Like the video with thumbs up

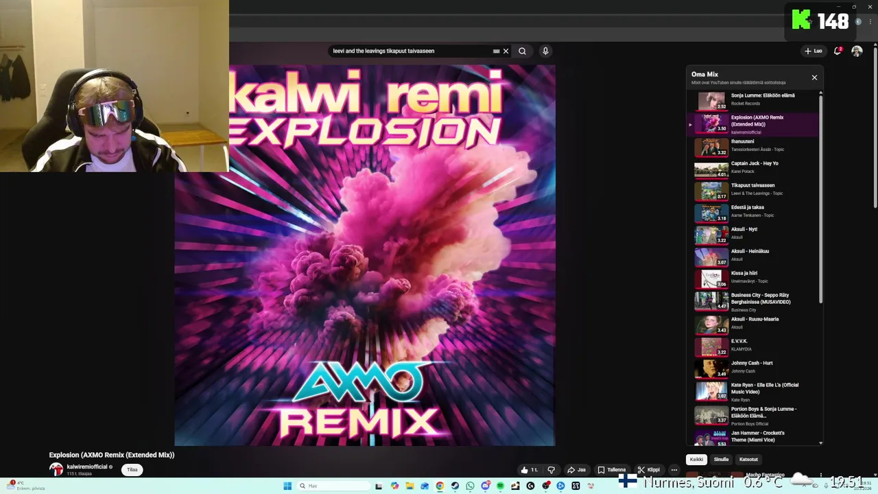pos(529,470)
